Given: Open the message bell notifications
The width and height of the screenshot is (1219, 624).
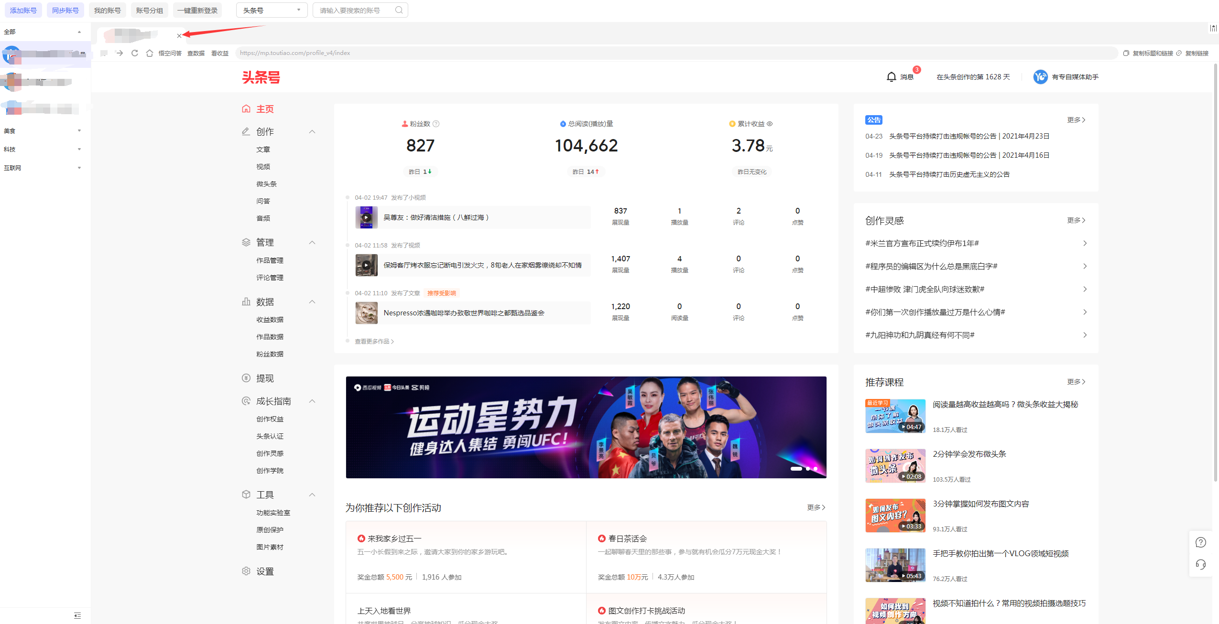Looking at the screenshot, I should tap(891, 77).
